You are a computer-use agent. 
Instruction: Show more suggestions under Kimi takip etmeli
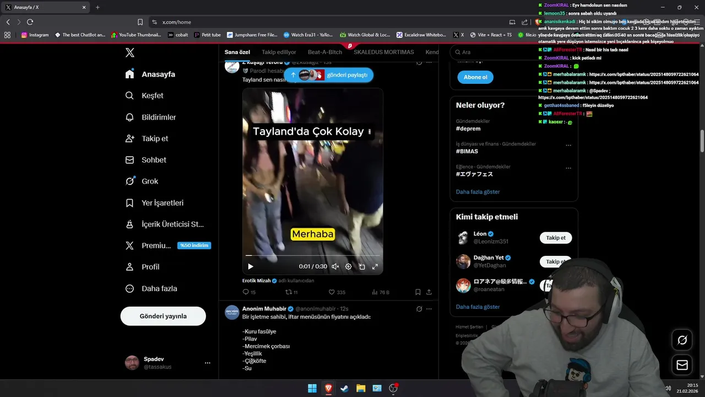pyautogui.click(x=478, y=307)
